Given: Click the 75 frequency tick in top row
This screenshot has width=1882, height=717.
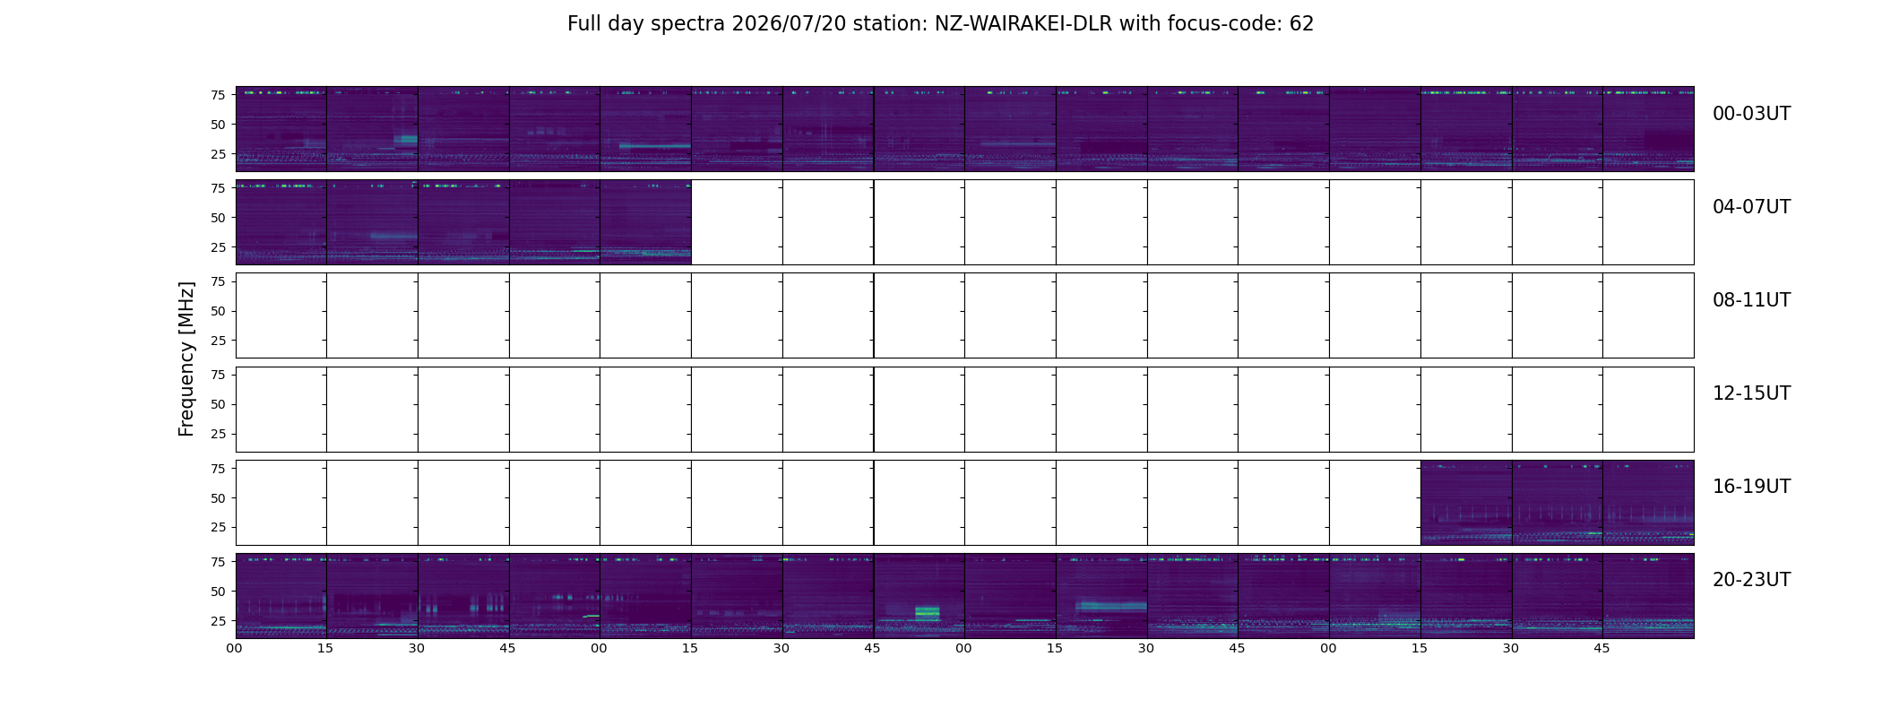Looking at the screenshot, I should [x=218, y=95].
